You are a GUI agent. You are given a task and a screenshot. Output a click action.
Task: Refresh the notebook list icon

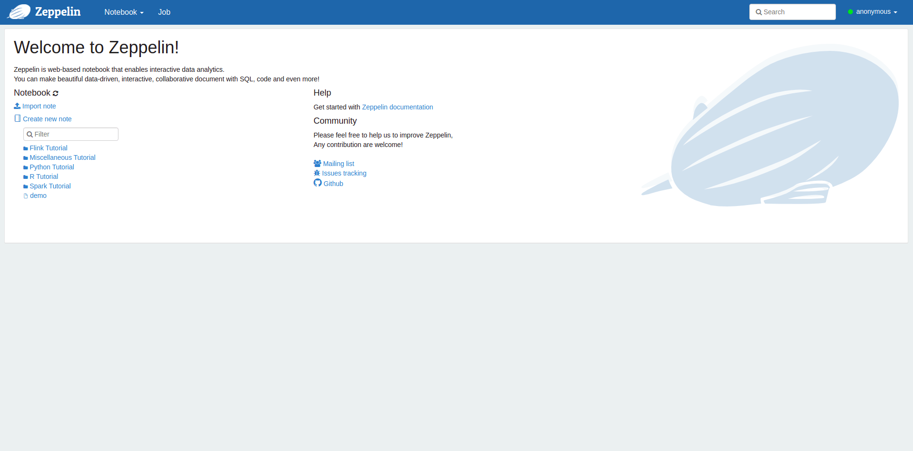click(56, 93)
